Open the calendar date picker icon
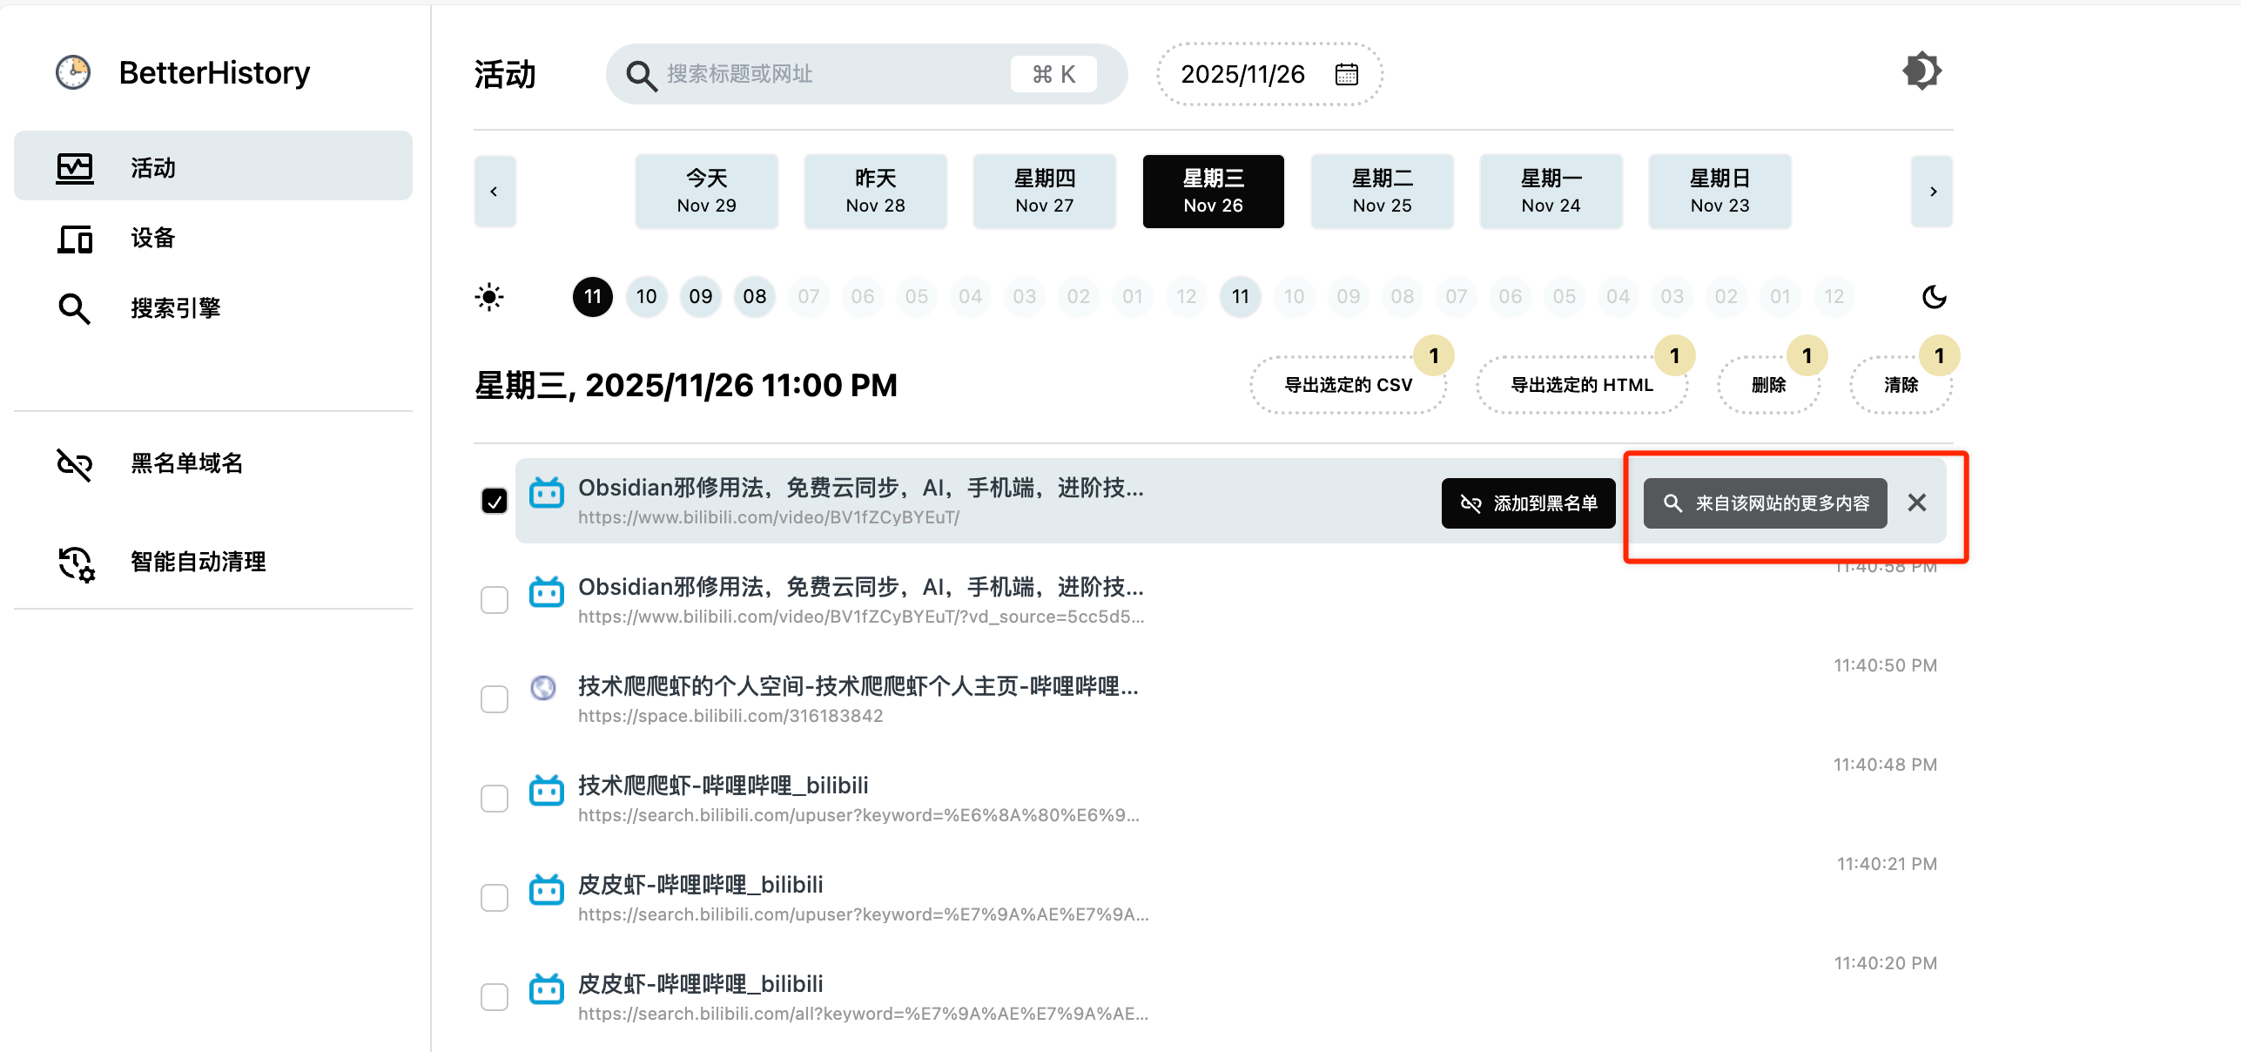 click(1346, 75)
